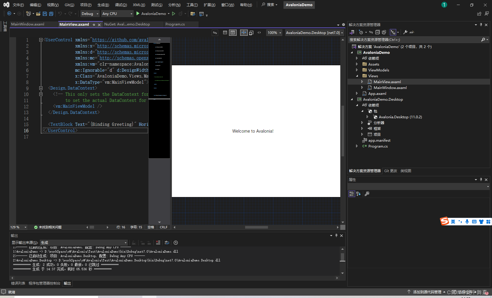Switch to the 类视图 Class View tab

(406, 171)
